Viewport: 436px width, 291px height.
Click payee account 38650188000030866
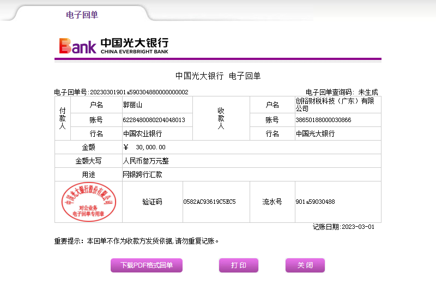coord(323,120)
